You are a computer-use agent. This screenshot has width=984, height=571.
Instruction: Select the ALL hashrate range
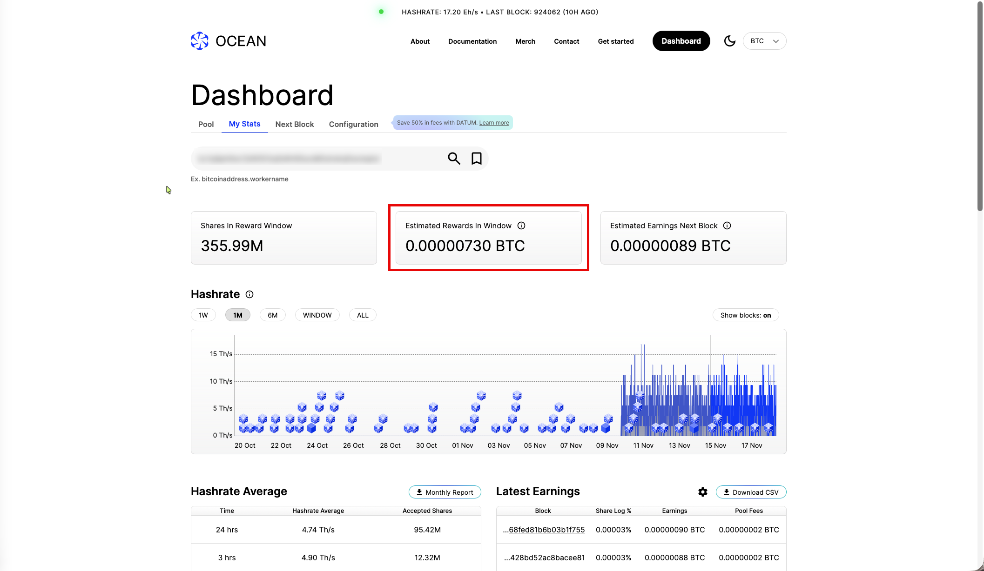pyautogui.click(x=363, y=315)
